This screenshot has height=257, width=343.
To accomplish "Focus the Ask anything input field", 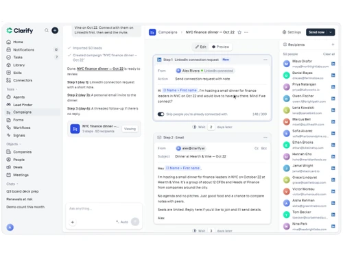I will click(104, 208).
